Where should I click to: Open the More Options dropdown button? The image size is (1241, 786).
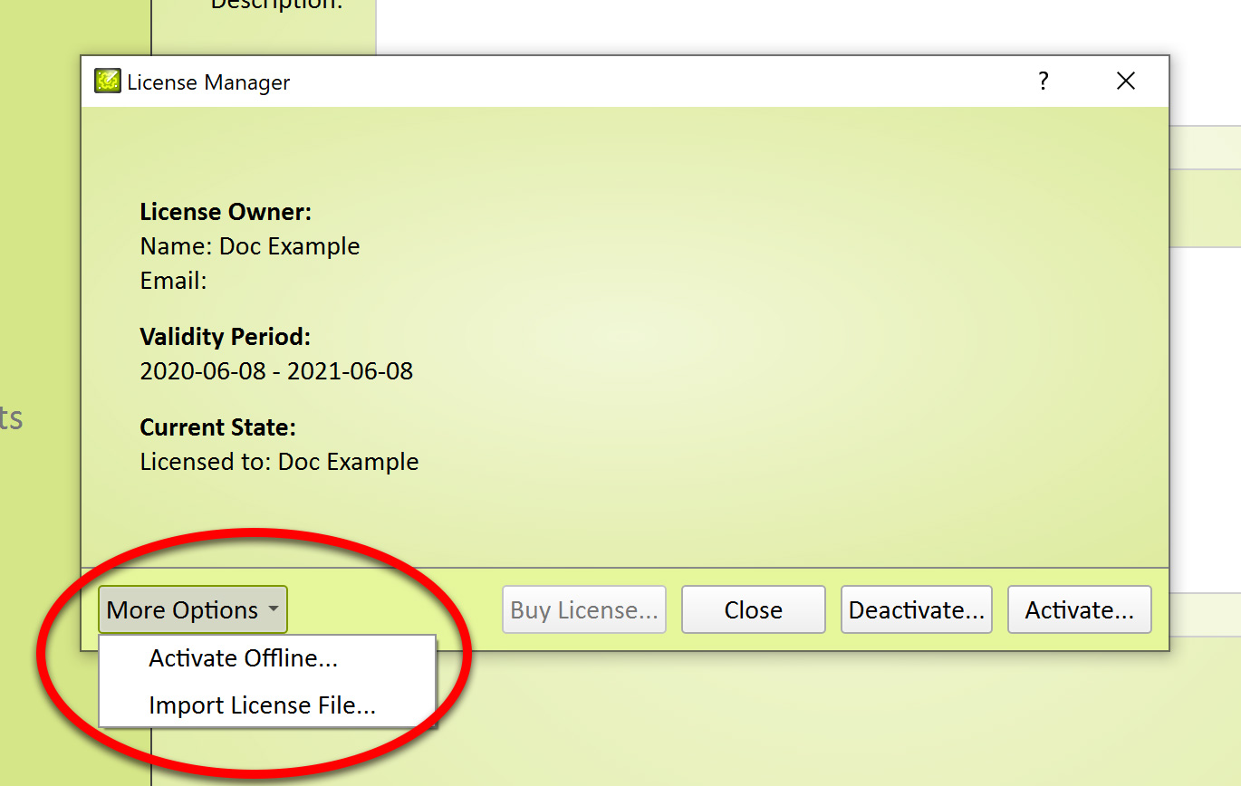pyautogui.click(x=183, y=610)
